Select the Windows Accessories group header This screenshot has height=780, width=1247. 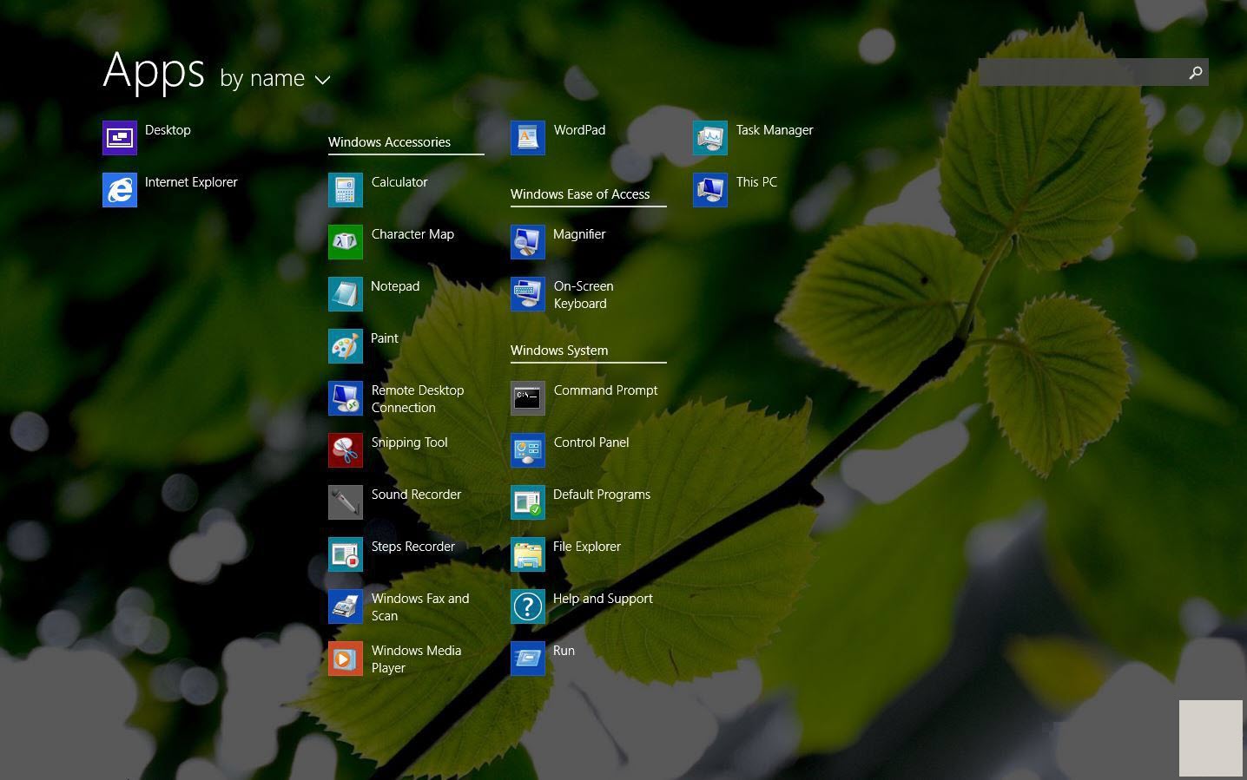tap(389, 142)
